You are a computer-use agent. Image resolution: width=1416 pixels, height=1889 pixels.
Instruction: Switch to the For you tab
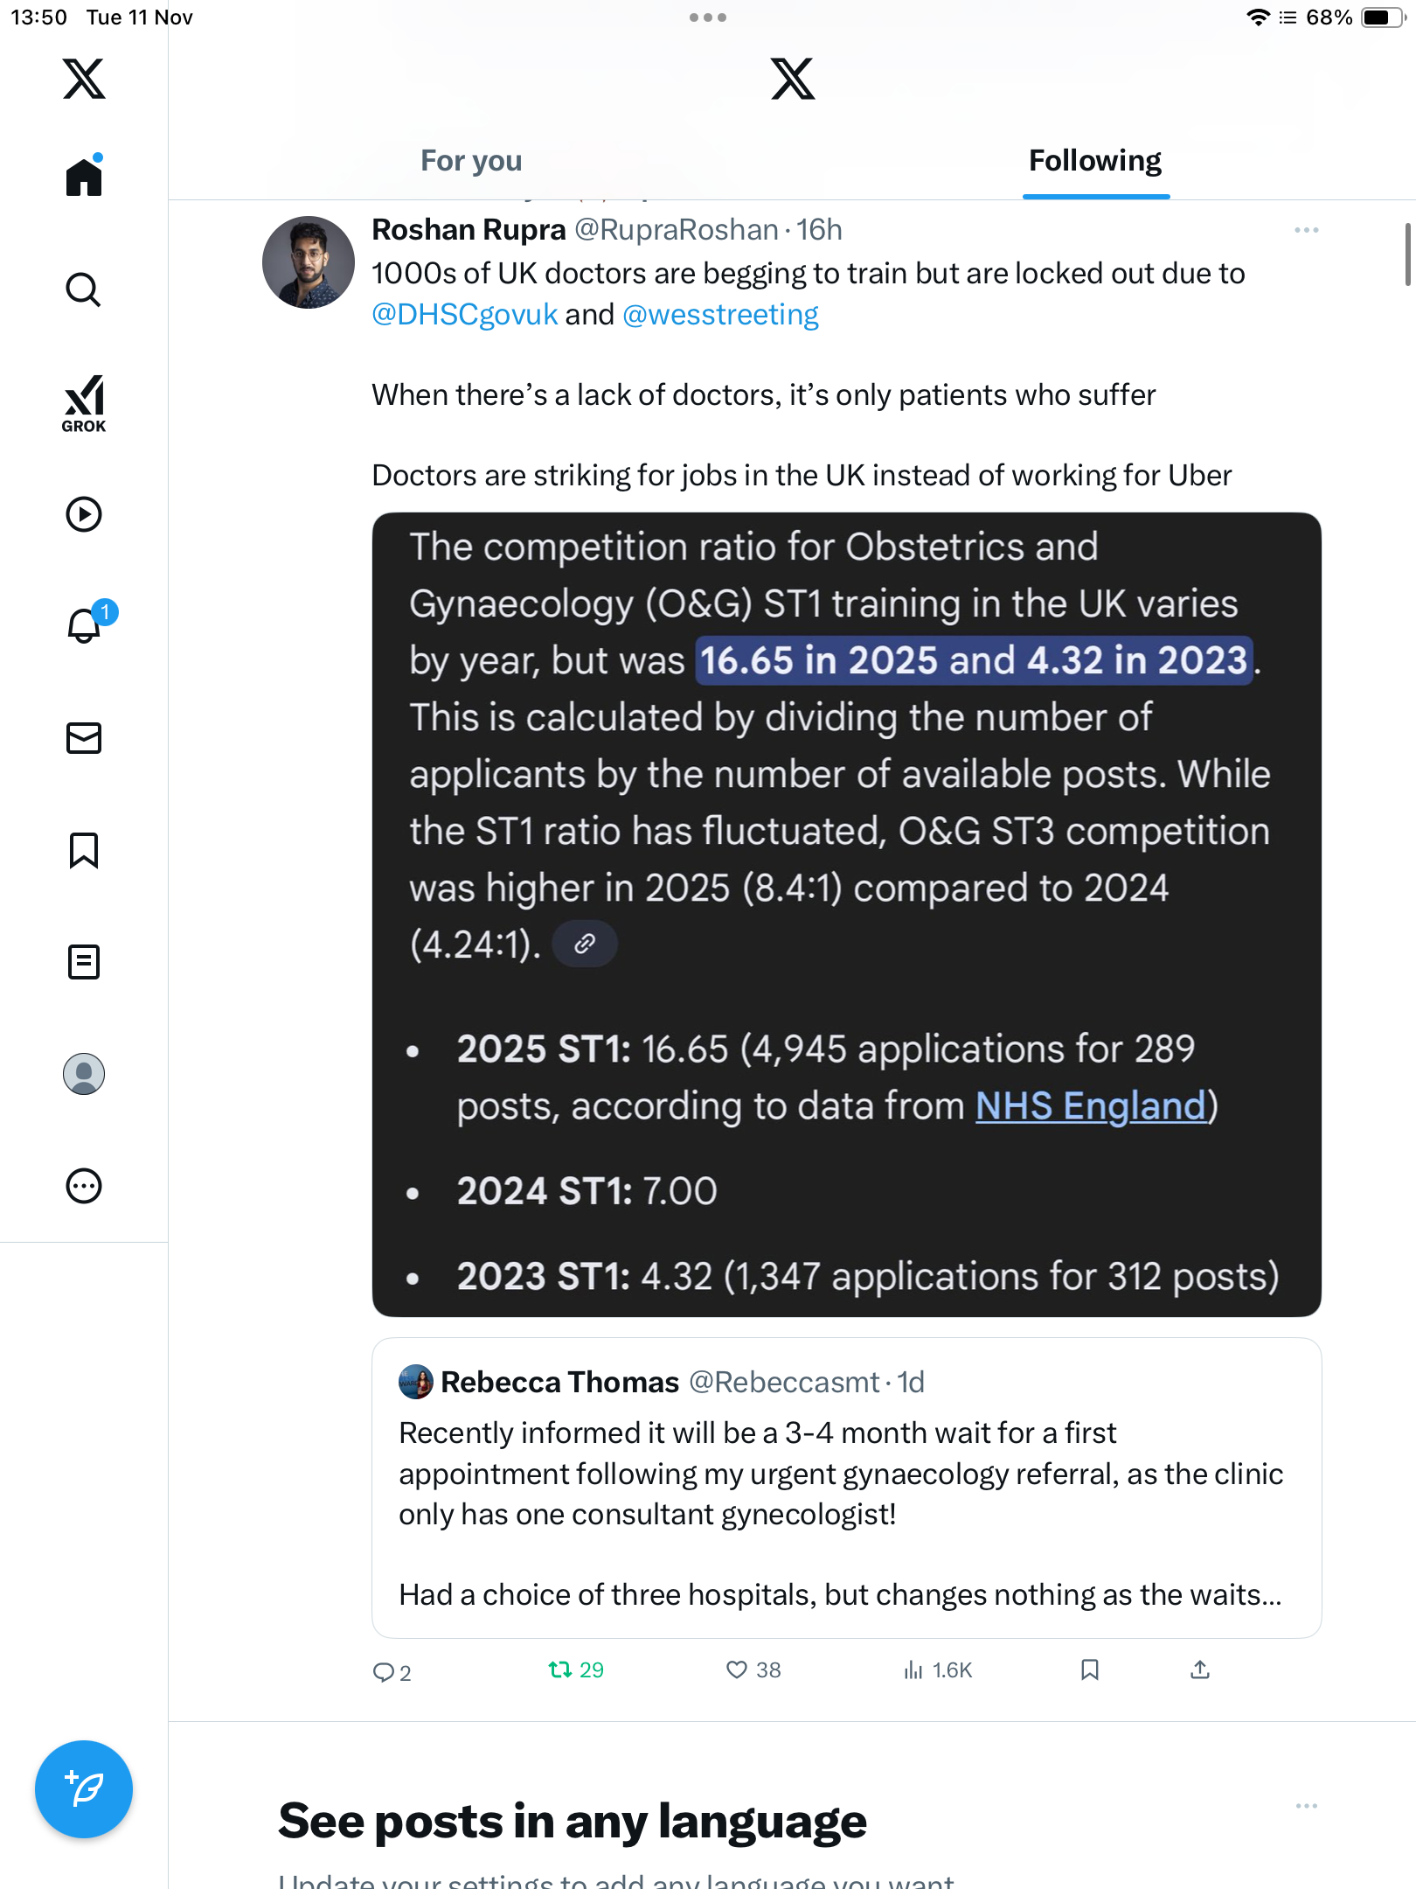pyautogui.click(x=471, y=161)
